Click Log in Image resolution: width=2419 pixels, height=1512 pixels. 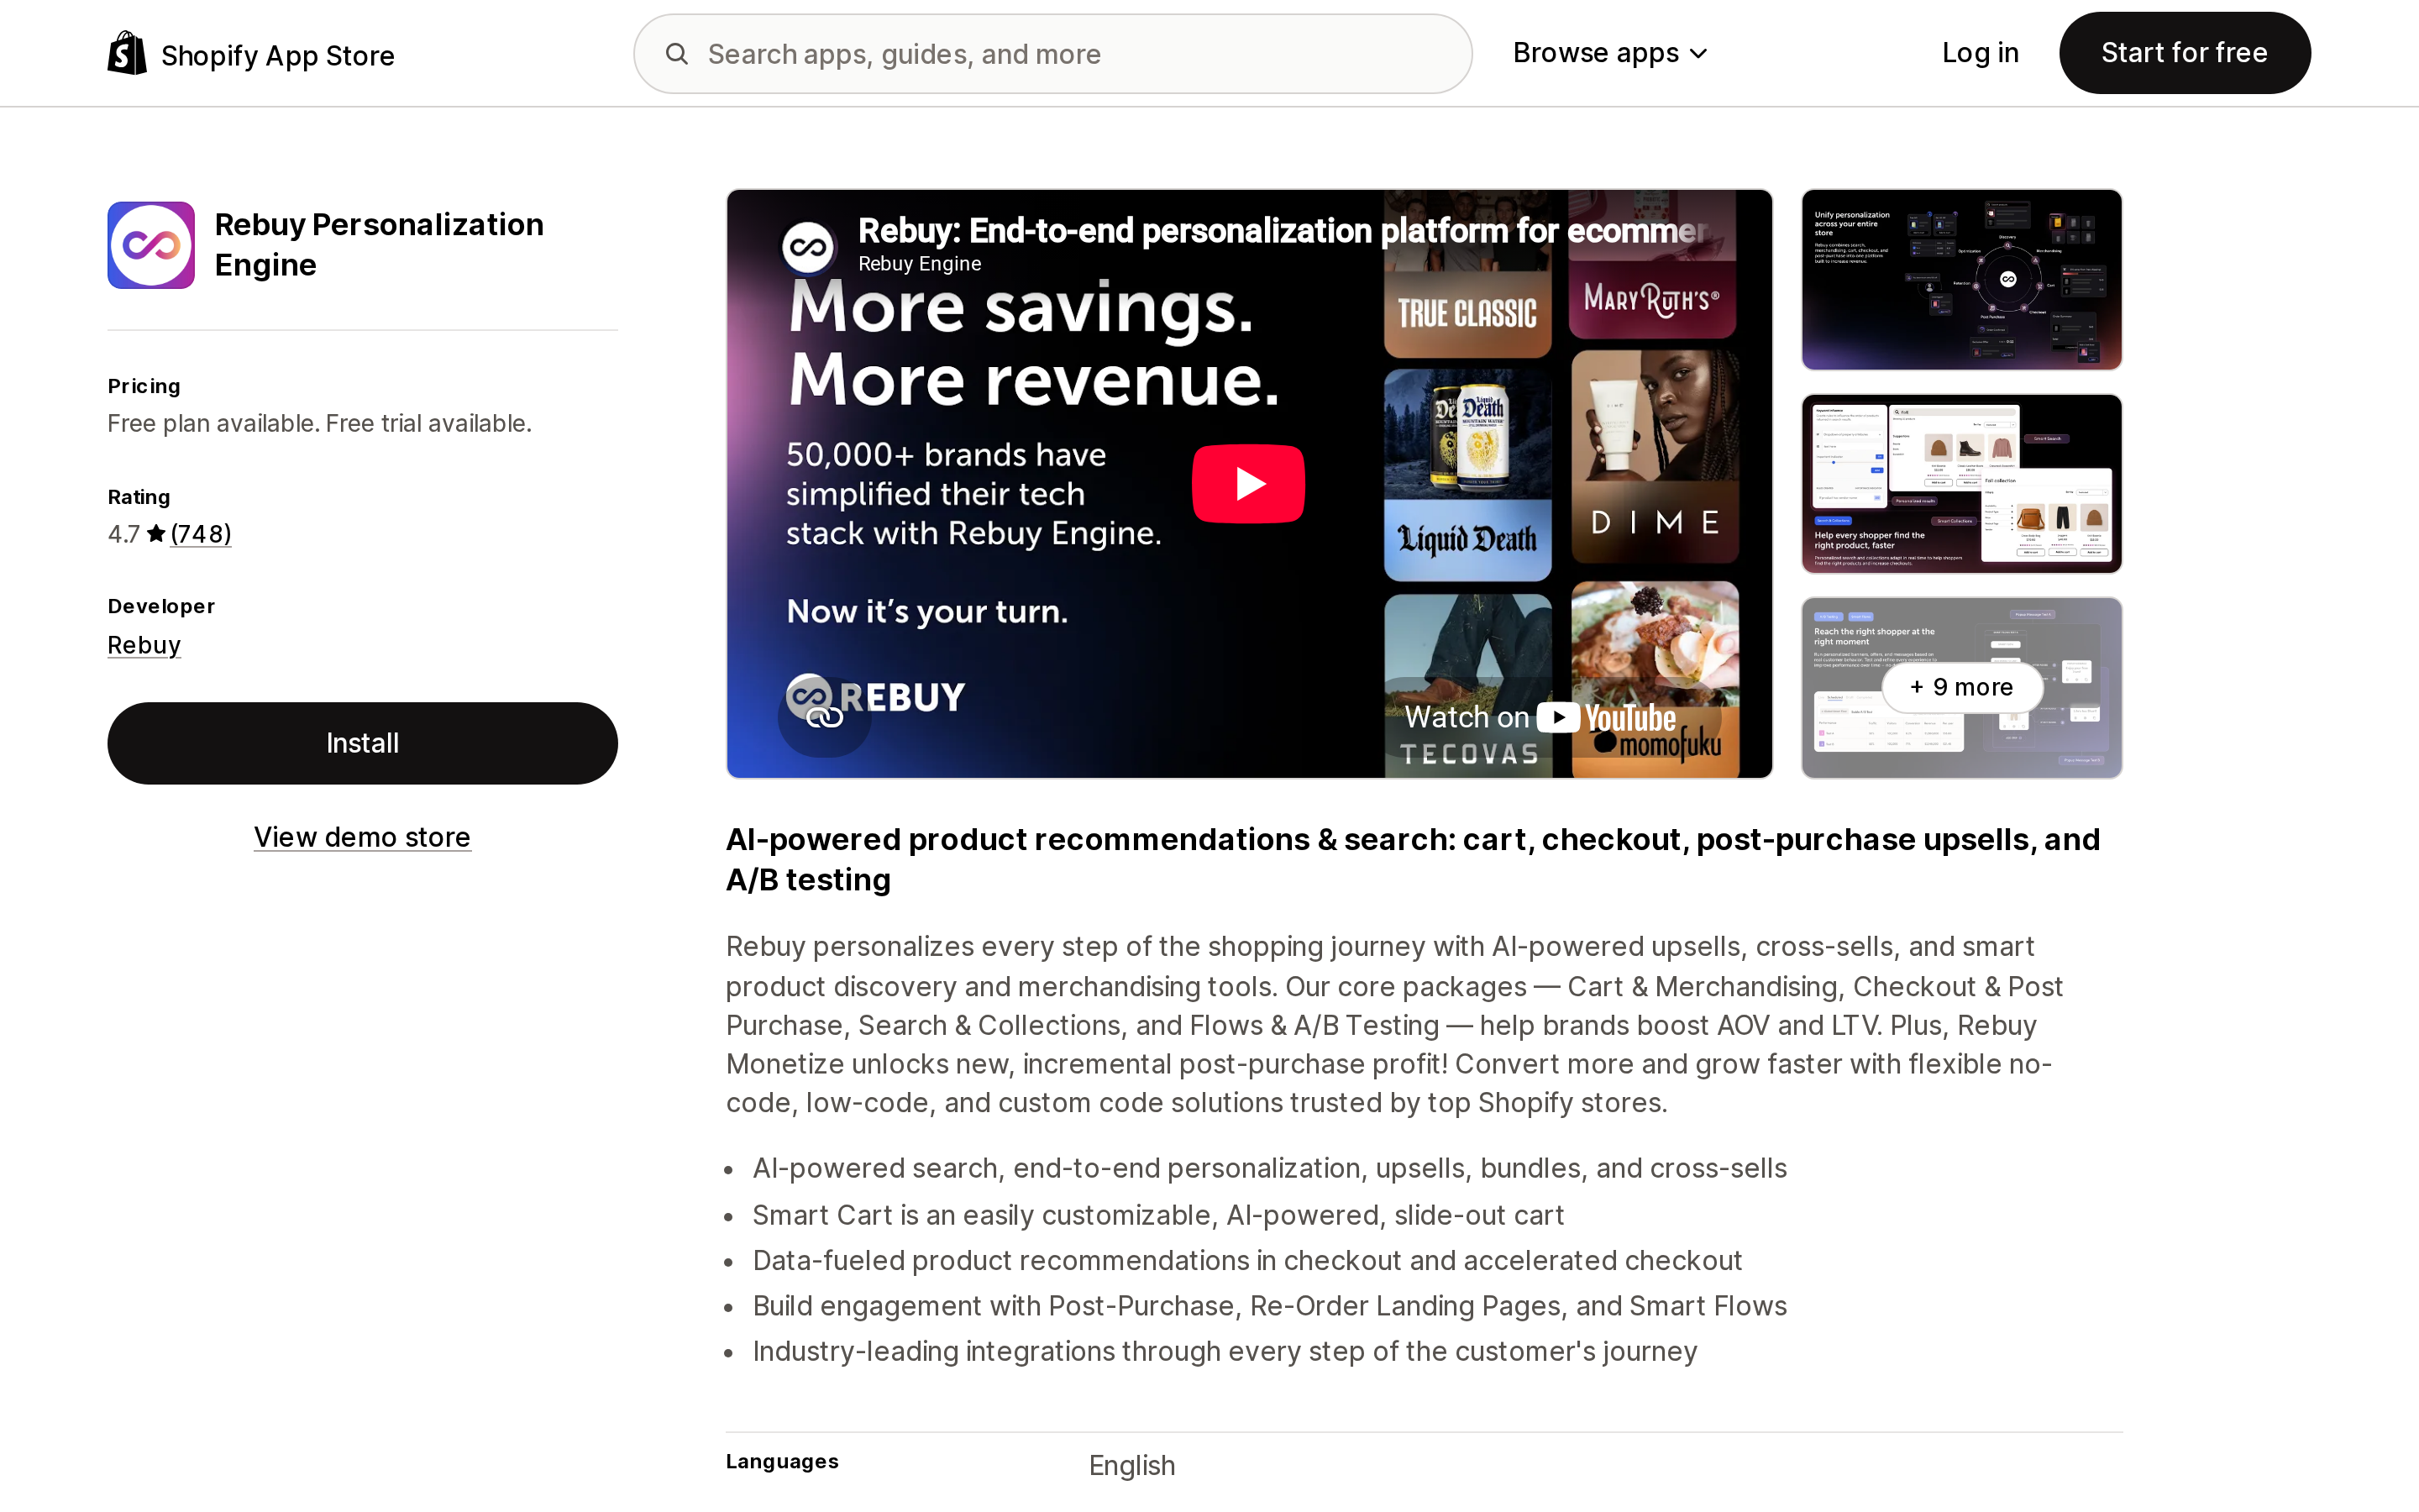(x=1979, y=53)
